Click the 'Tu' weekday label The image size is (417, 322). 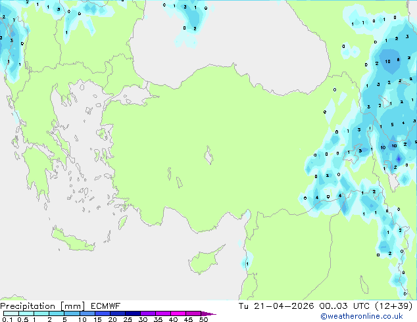[243, 306]
